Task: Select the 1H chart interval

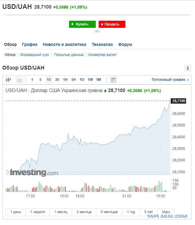Action: click(65, 80)
